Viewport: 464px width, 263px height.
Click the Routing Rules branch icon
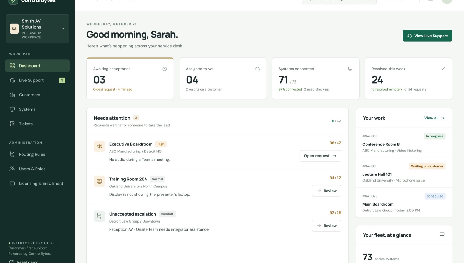click(12, 154)
